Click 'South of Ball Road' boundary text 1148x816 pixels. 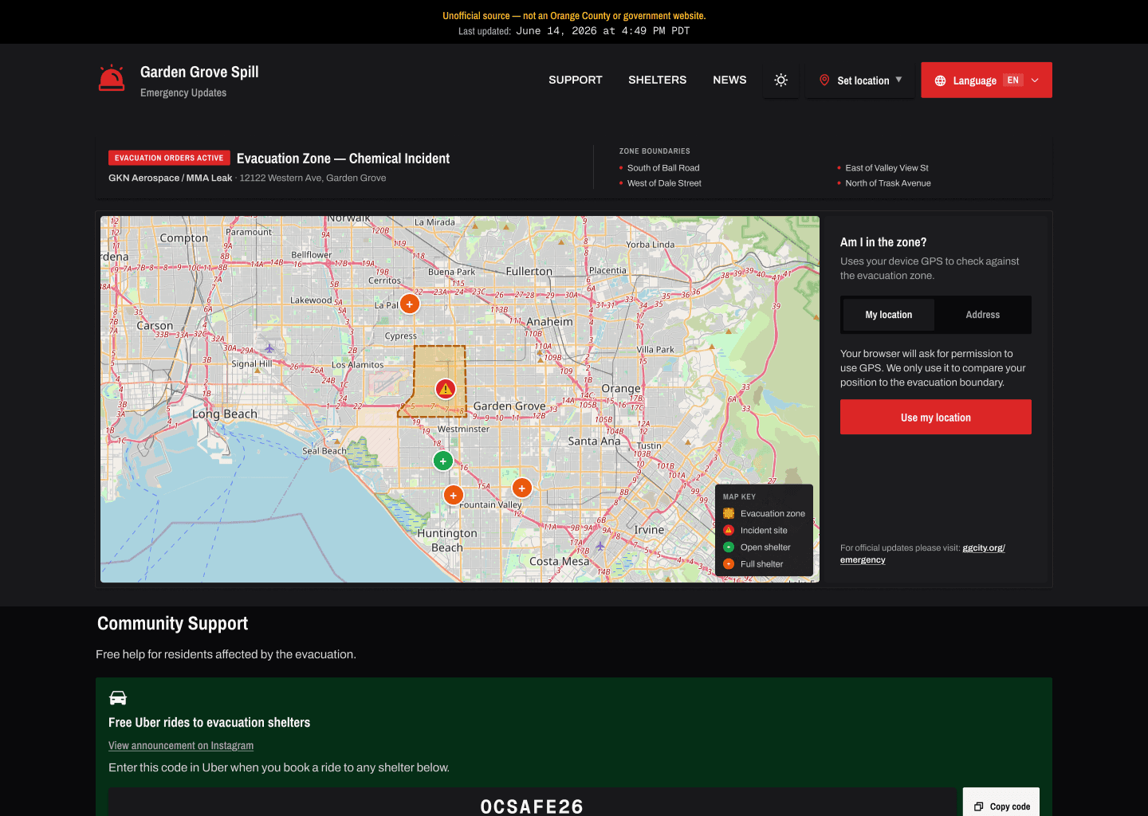click(663, 167)
